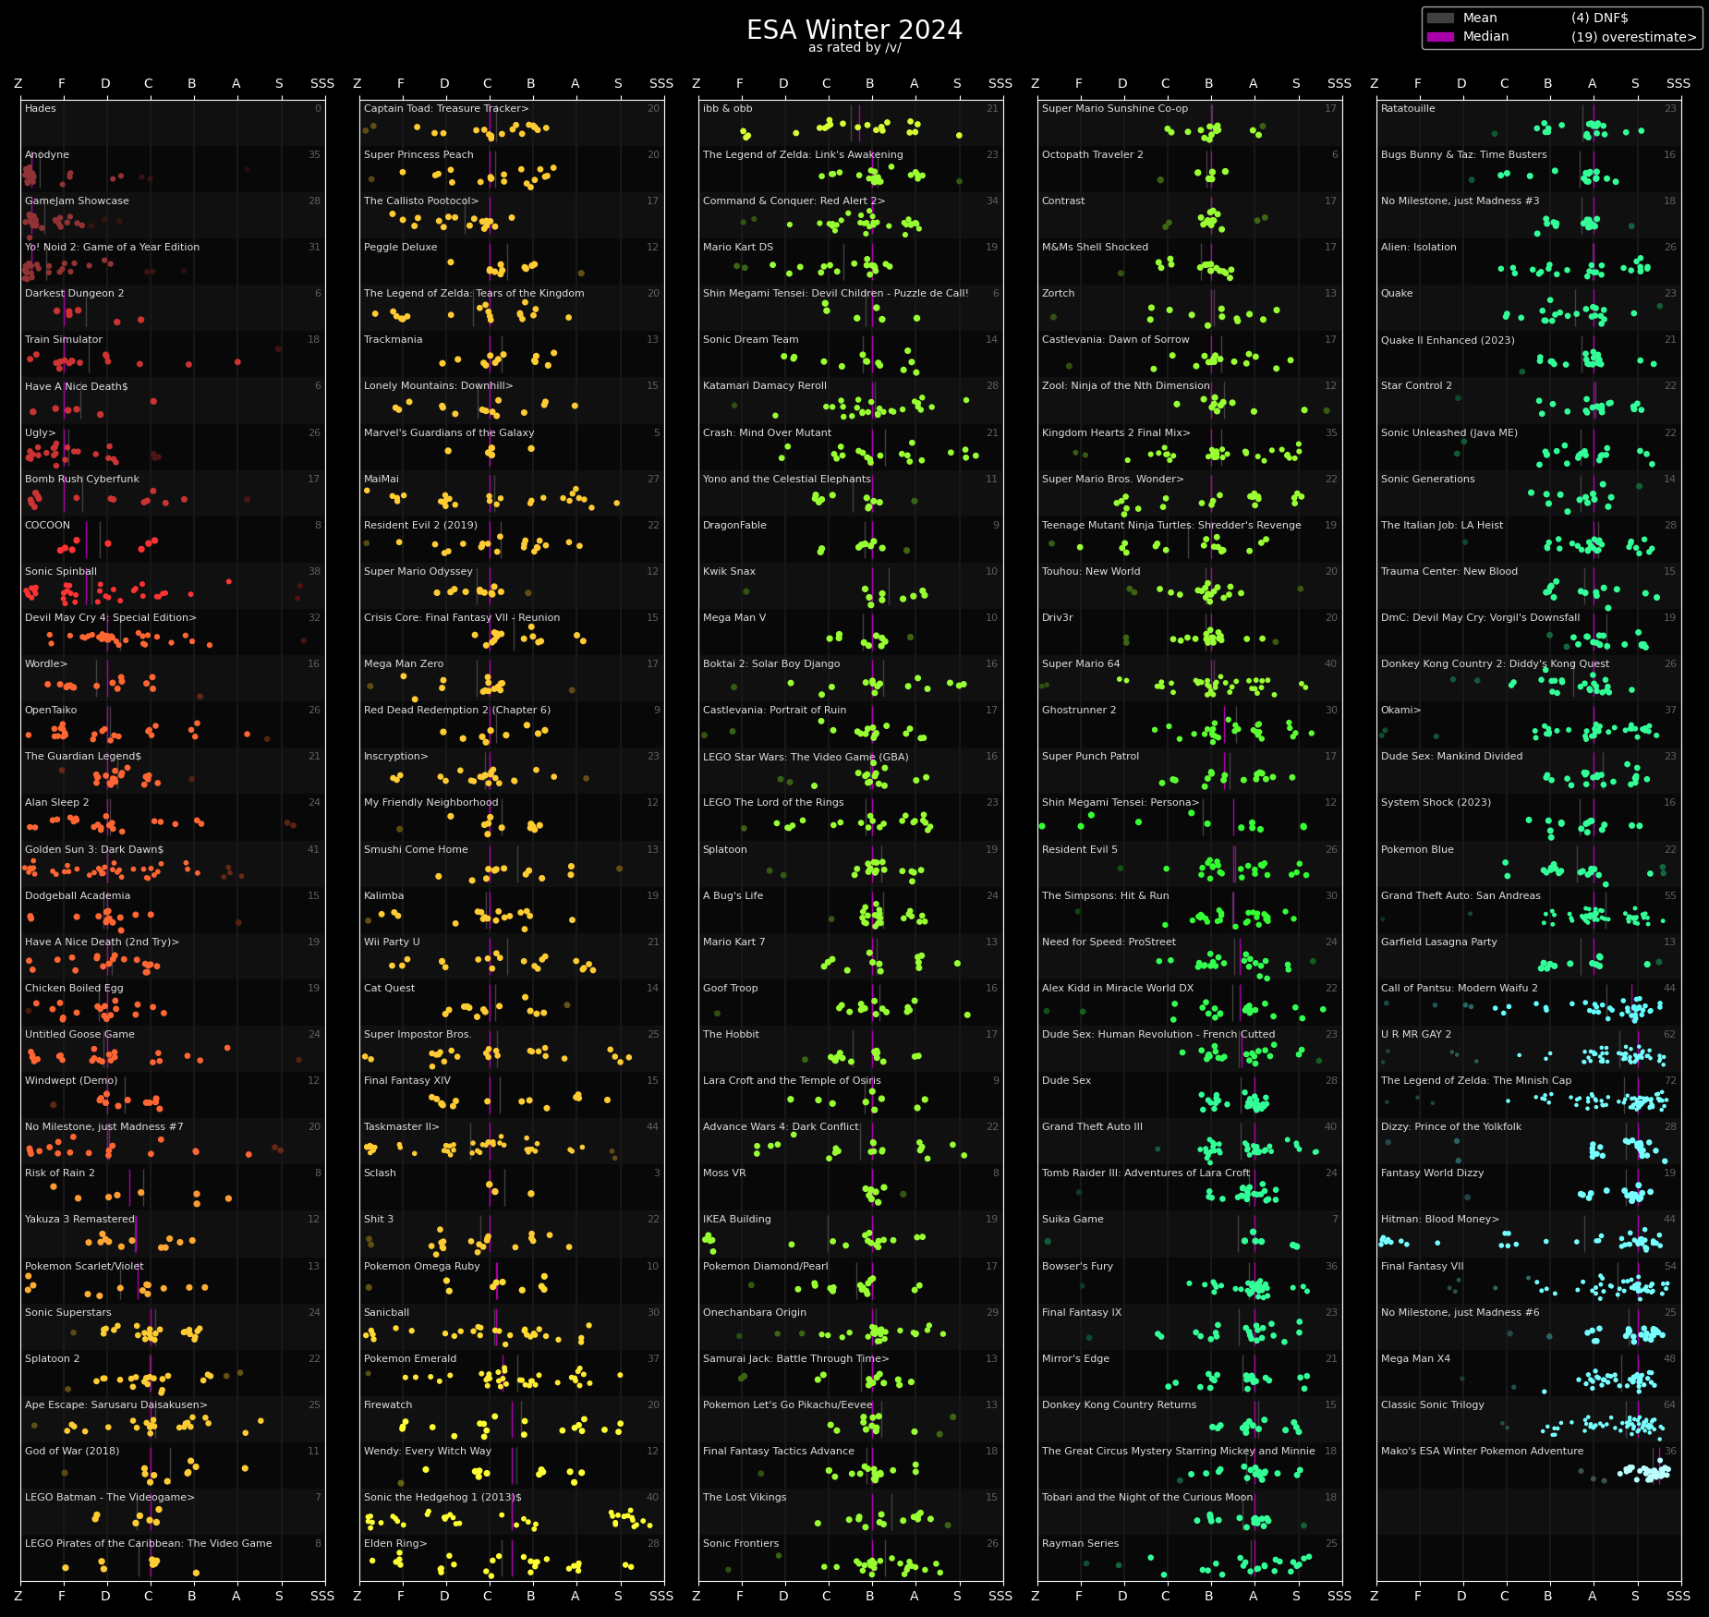
Task: Click the 'A Bug's Life' label
Action: (734, 896)
